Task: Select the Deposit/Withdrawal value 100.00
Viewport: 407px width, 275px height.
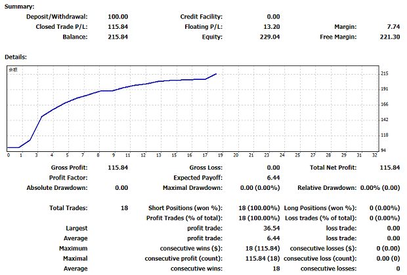Action: tap(118, 16)
